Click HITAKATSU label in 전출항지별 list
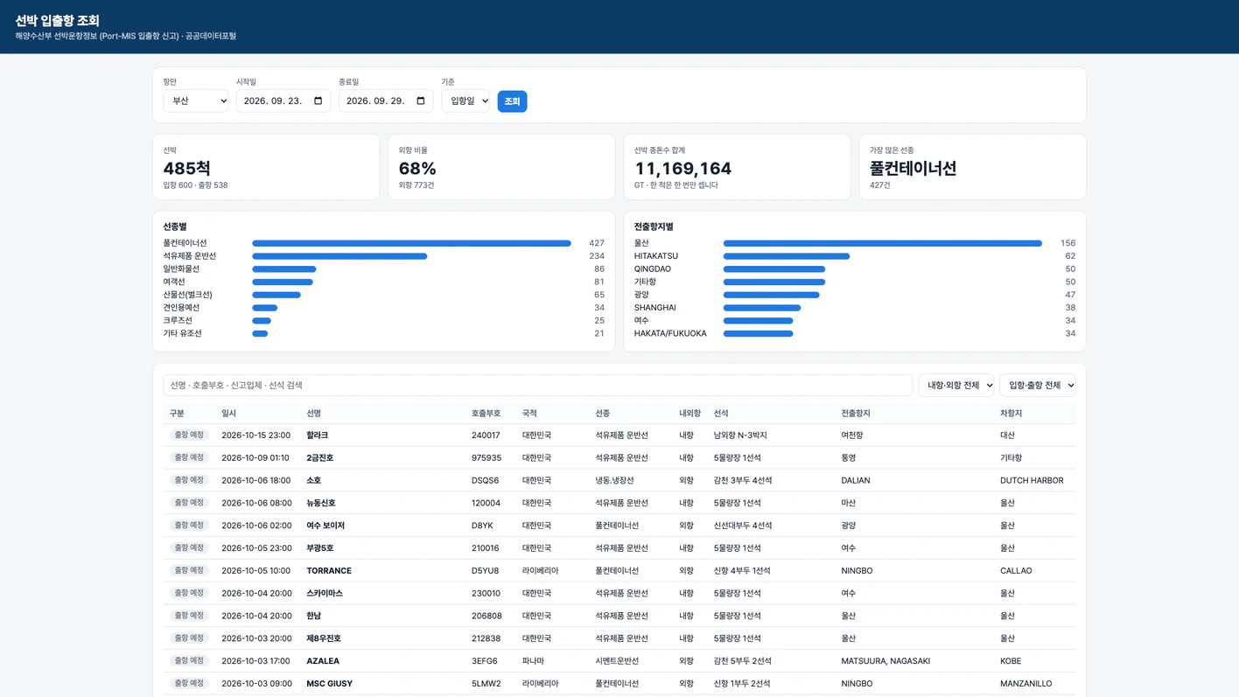This screenshot has width=1239, height=697. point(656,256)
